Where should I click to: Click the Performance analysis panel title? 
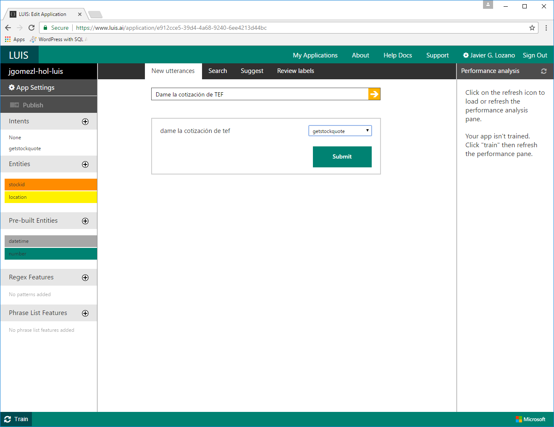490,71
